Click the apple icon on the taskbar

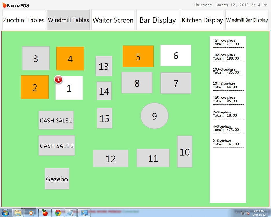[x=45, y=212]
